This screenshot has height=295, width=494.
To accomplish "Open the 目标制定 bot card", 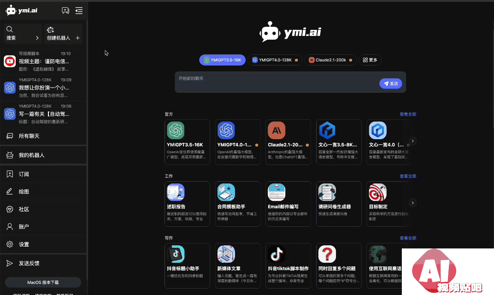I will tap(389, 204).
